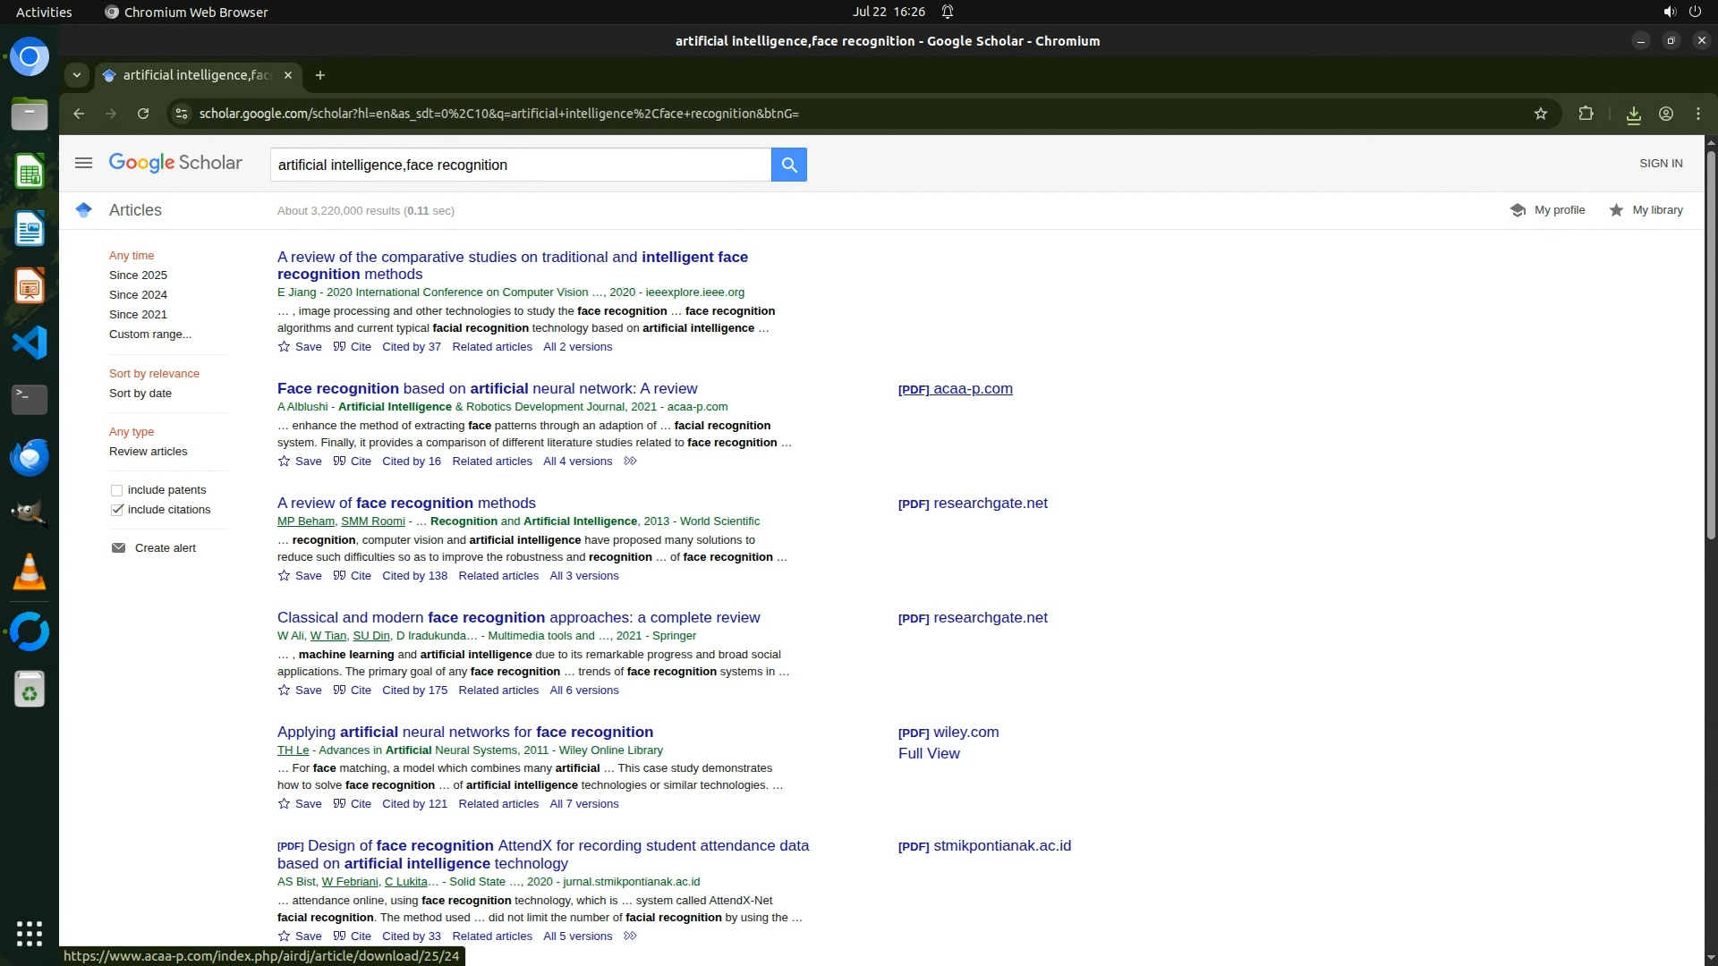Screen dimensions: 1718x966
Task: Open the Chromium three-dot menu
Action: [1697, 114]
